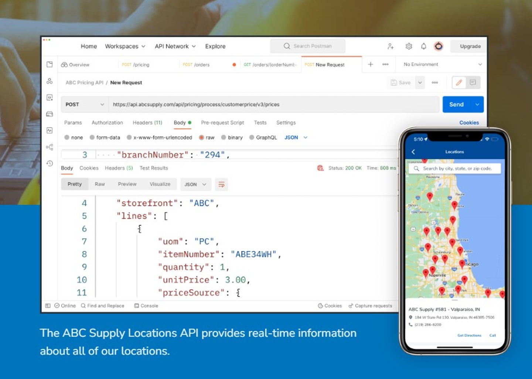The width and height of the screenshot is (532, 379).
Task: Click the Save button
Action: (x=401, y=83)
